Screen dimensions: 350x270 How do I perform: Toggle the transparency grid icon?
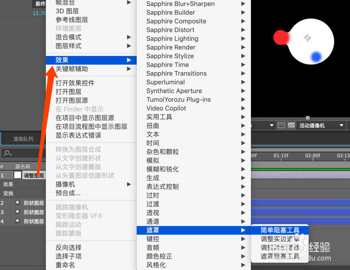[x=291, y=125]
